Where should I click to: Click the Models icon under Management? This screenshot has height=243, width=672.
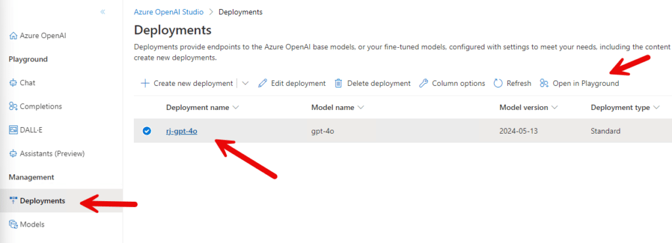[x=13, y=224]
